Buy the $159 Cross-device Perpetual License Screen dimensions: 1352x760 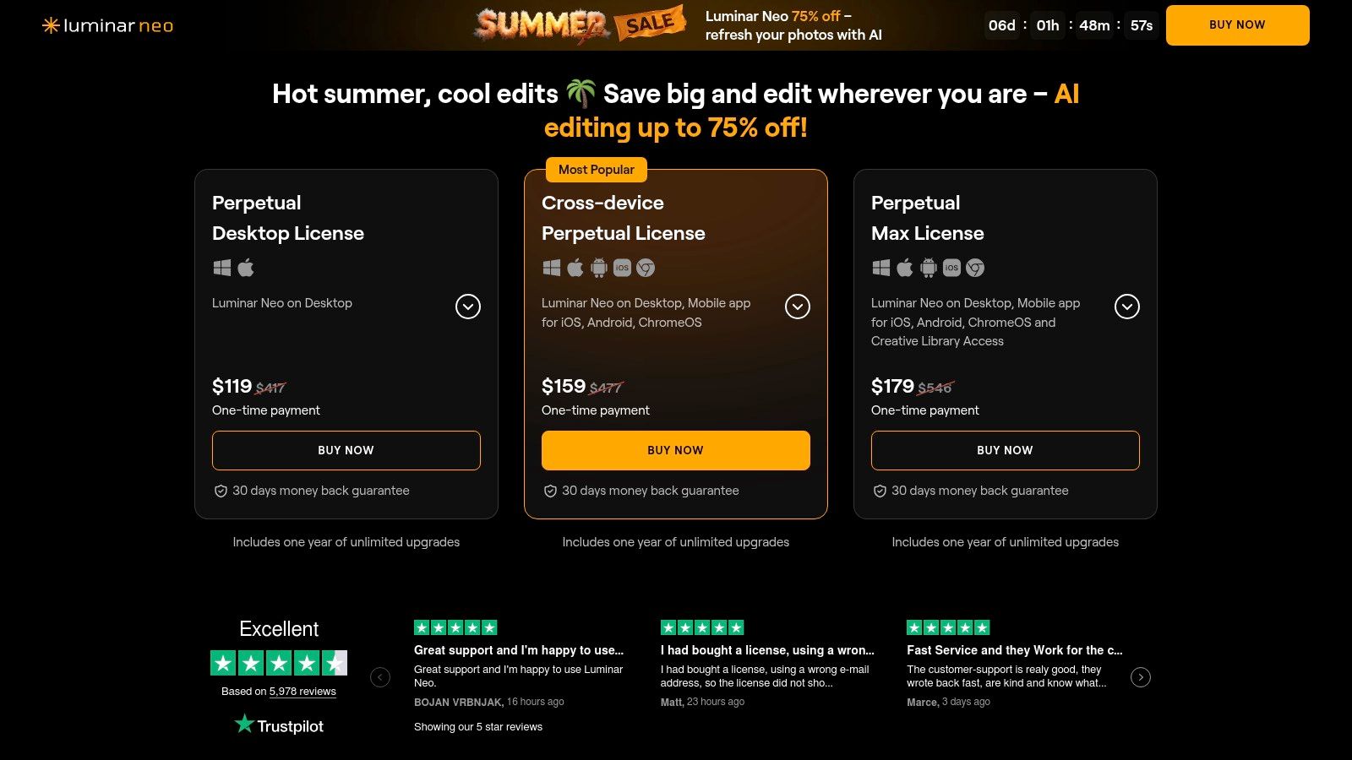click(676, 450)
